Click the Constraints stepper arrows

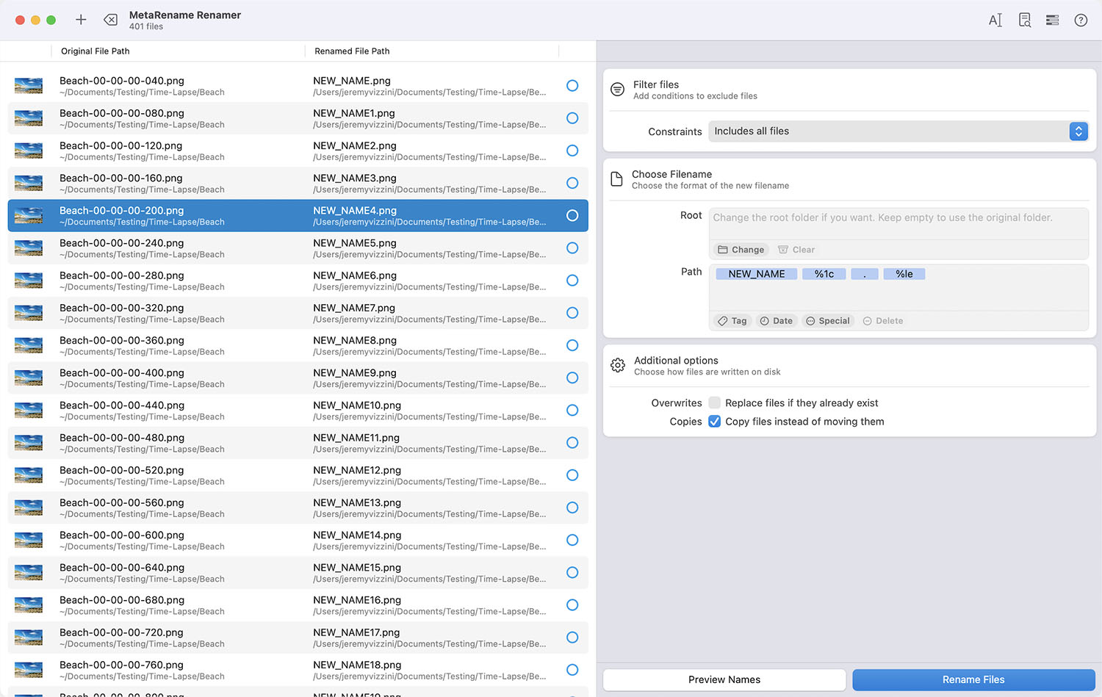[1078, 131]
